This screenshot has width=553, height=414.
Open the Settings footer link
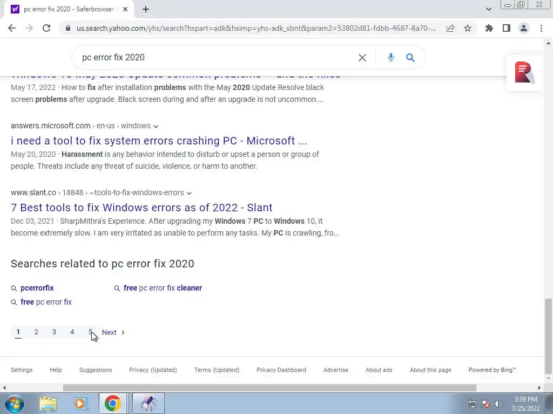tap(22, 370)
